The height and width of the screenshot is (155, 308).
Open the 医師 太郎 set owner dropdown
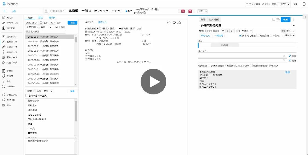click(44, 91)
